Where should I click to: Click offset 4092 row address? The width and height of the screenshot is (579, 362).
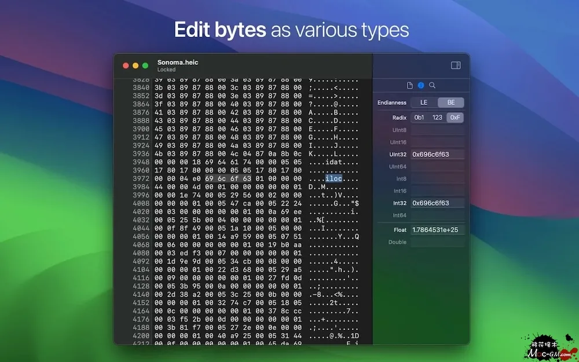coord(141,262)
